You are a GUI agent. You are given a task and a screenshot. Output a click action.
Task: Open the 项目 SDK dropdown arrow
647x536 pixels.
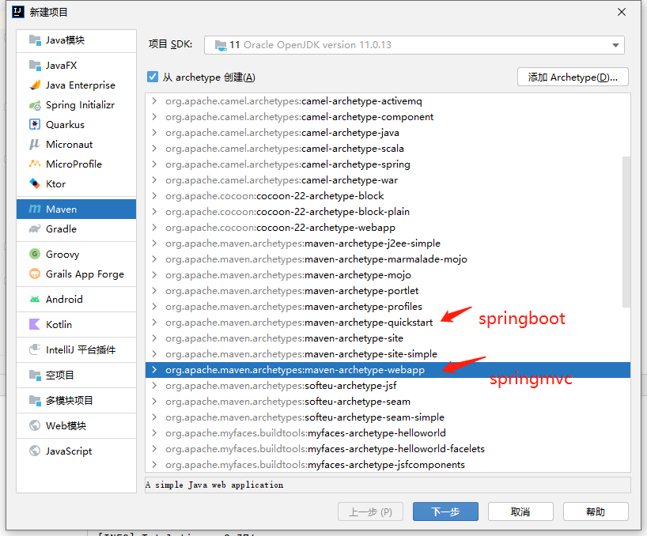click(x=615, y=45)
